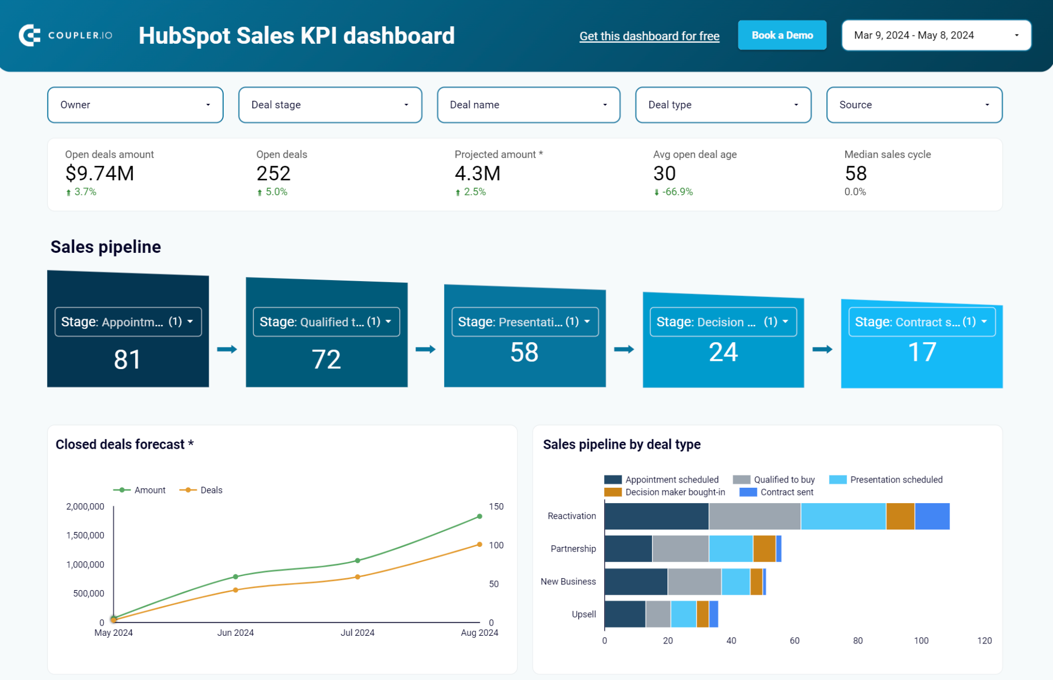Screen dimensions: 1053x680
Task: Click the Book a Demo button
Action: point(782,35)
